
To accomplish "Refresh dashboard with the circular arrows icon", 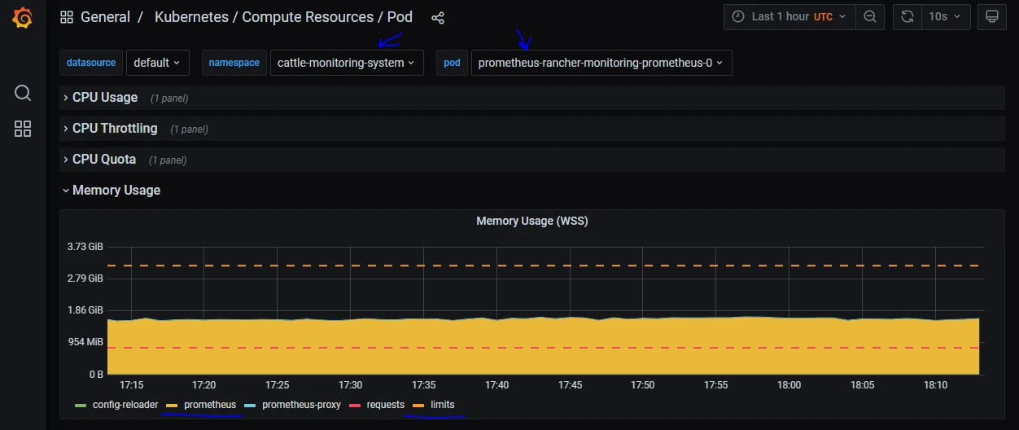I will click(907, 16).
